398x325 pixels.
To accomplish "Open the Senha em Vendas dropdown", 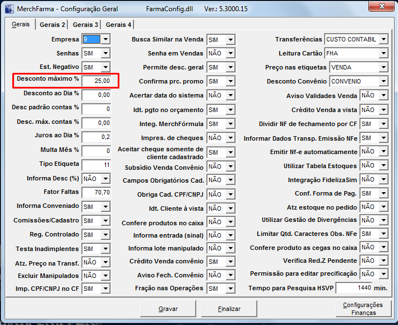I will 230,53.
